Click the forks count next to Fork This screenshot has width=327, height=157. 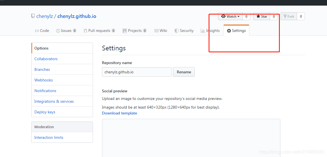coord(301,16)
